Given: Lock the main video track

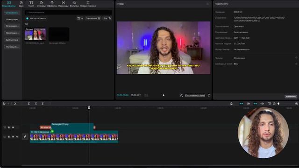Looking at the screenshot, I should [9, 137].
